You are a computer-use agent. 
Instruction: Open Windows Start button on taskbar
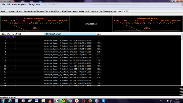tap(3, 101)
